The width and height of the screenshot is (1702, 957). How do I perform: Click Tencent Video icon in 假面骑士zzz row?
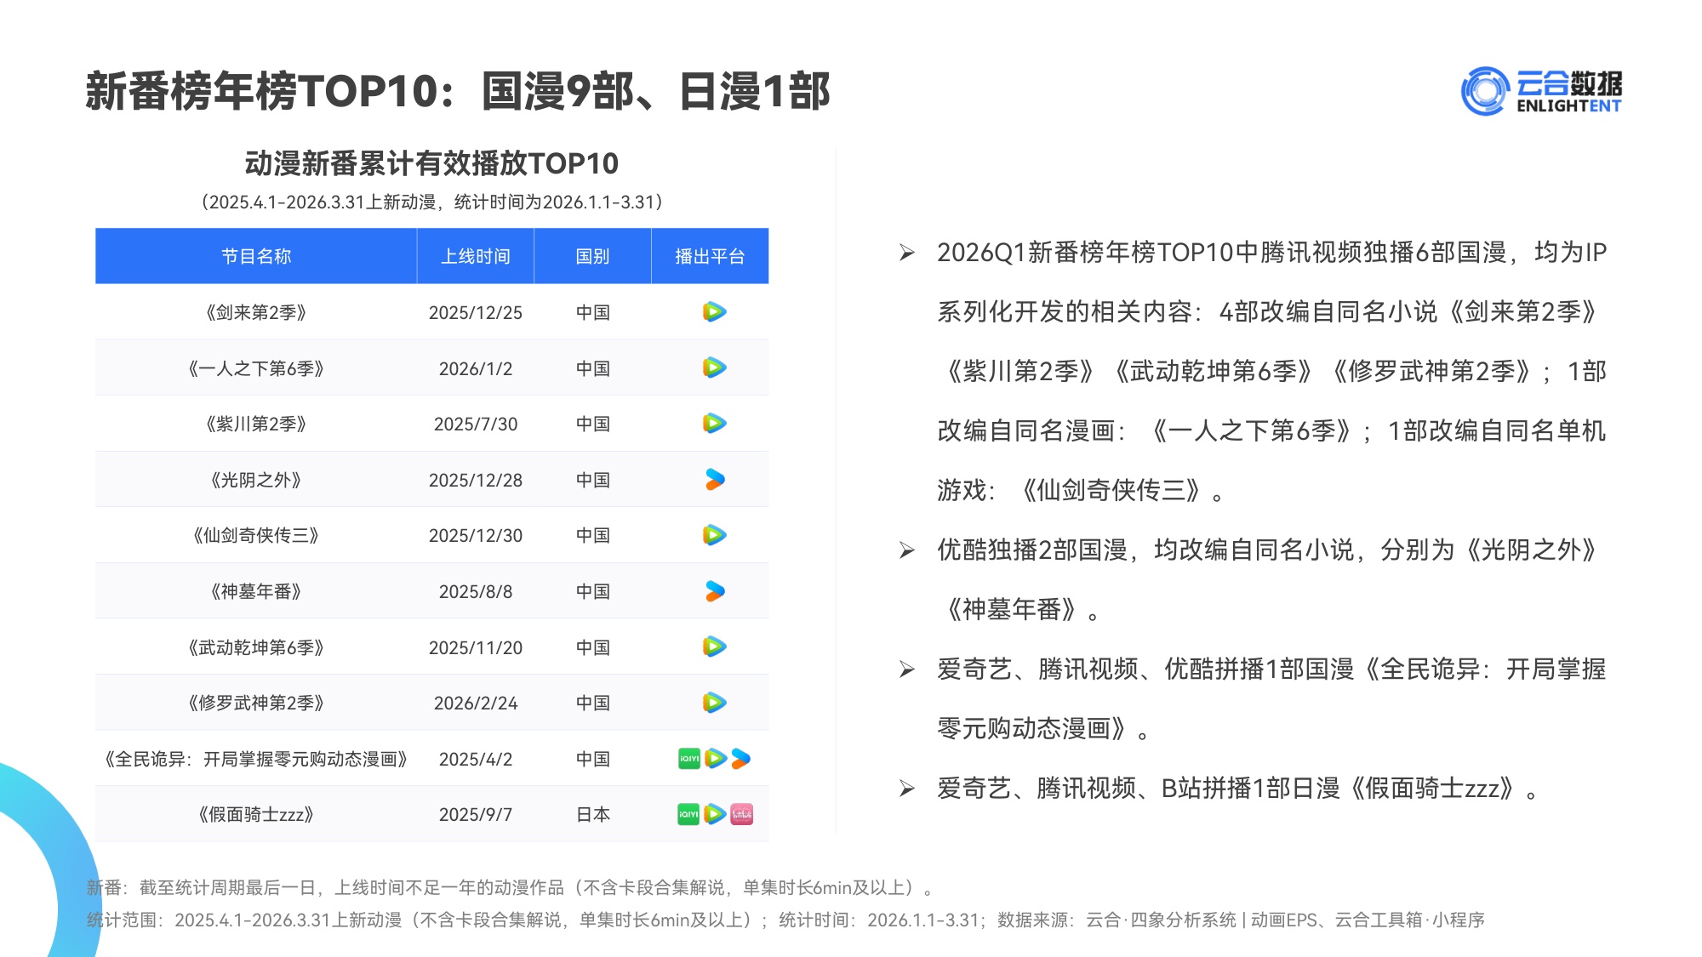click(716, 814)
